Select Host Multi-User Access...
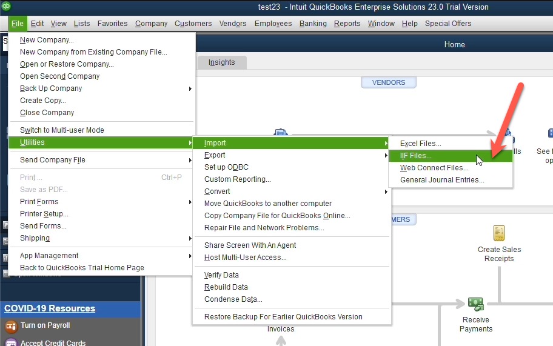This screenshot has width=553, height=346. click(x=292, y=258)
